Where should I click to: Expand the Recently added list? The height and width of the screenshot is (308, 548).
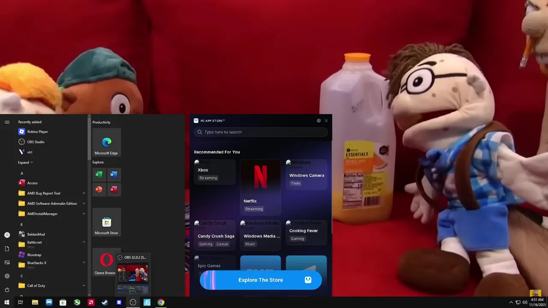point(25,163)
